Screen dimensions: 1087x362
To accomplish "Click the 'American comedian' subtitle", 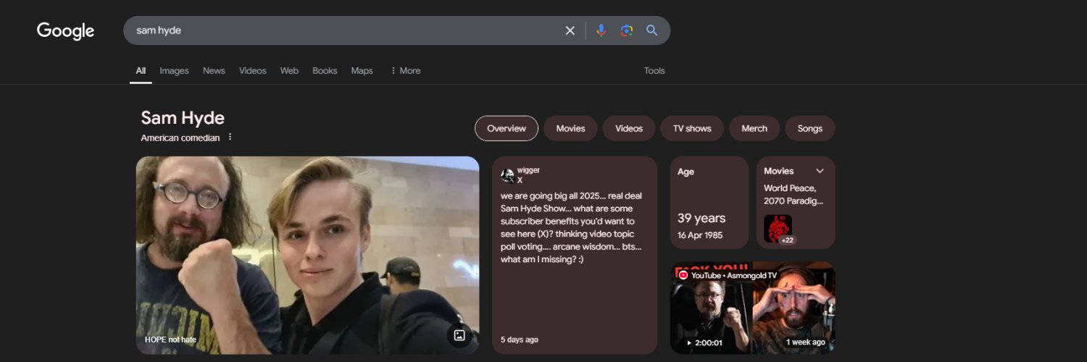I will pos(180,138).
